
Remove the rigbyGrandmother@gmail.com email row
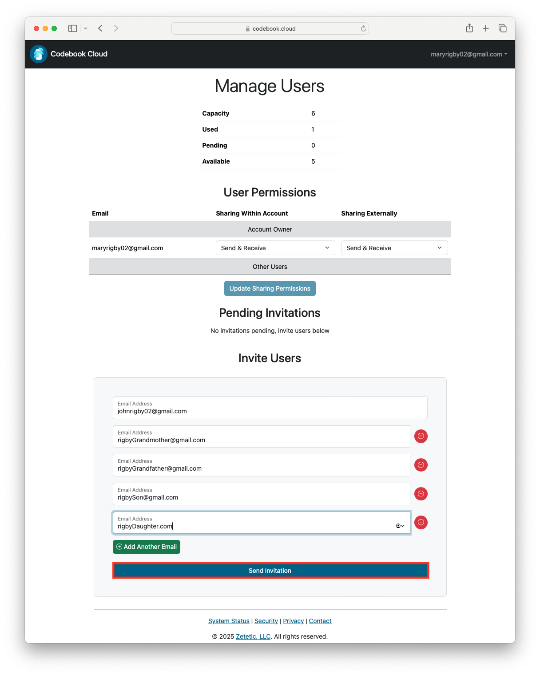pos(421,436)
